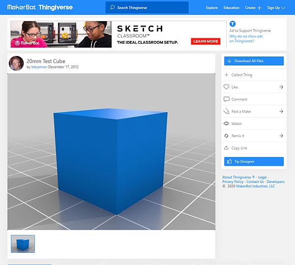Open 'Why do we show ads' link
295x265 pixels.
pyautogui.click(x=246, y=38)
